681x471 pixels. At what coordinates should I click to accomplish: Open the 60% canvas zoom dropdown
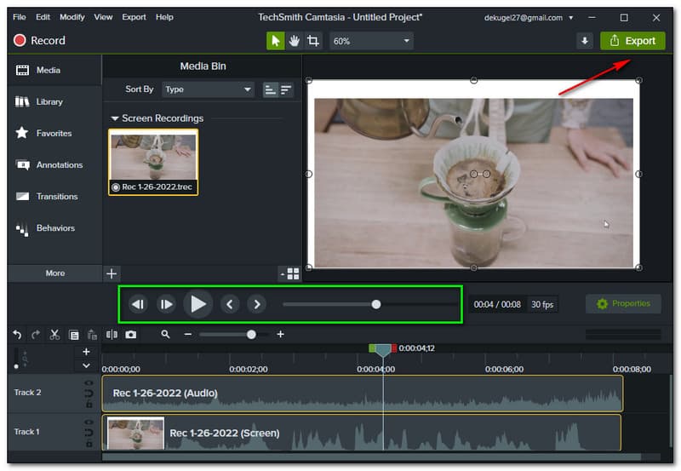point(370,41)
